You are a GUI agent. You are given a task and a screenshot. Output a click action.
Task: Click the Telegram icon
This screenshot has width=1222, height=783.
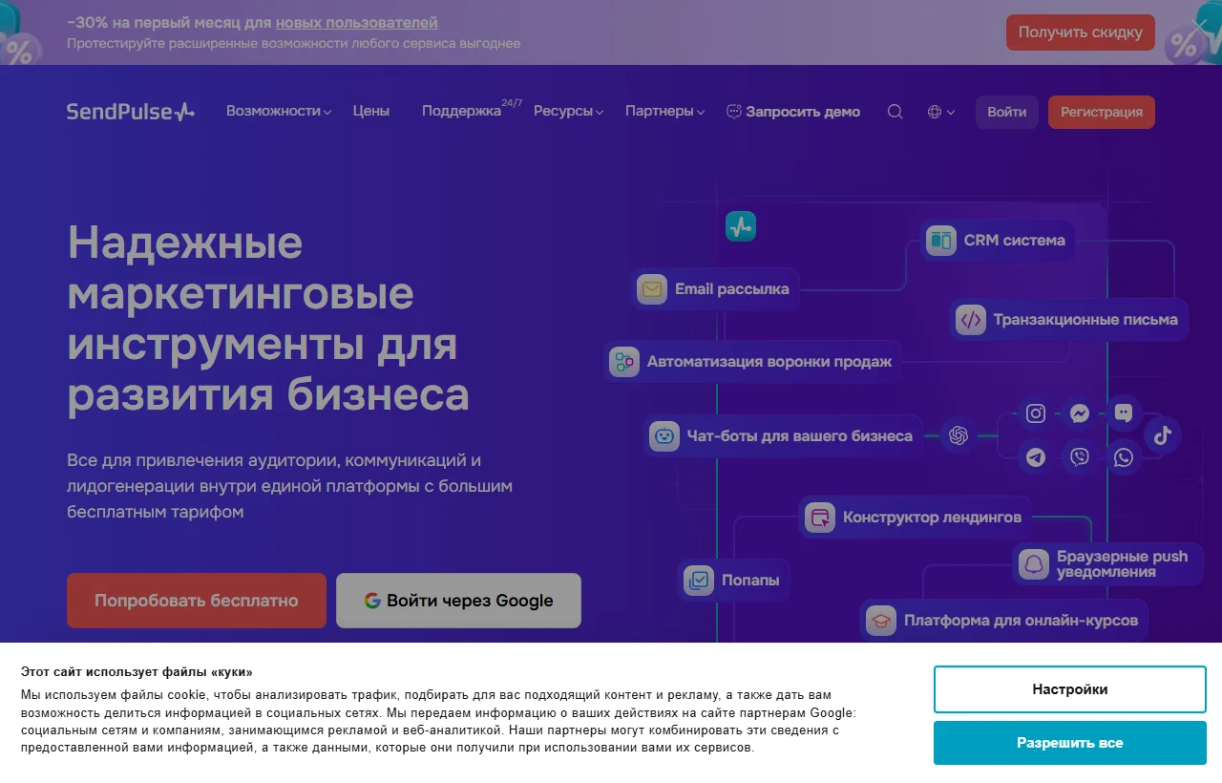[x=1036, y=457]
